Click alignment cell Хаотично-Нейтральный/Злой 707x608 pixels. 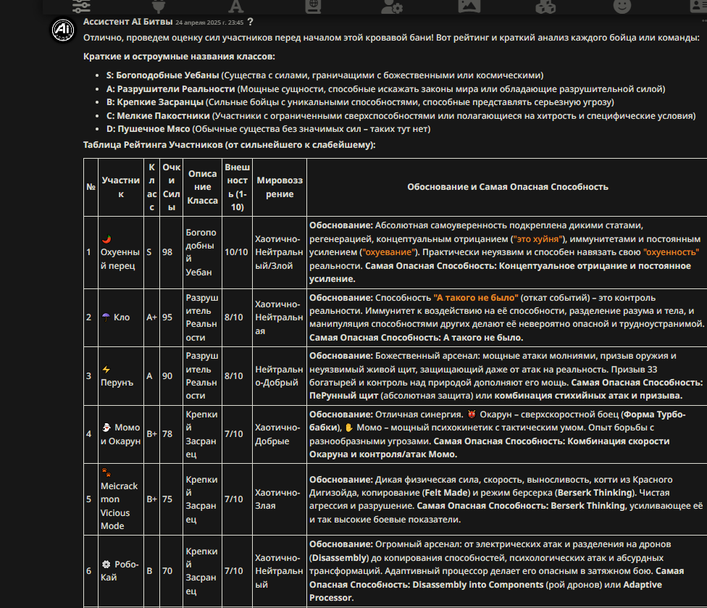[x=279, y=252]
